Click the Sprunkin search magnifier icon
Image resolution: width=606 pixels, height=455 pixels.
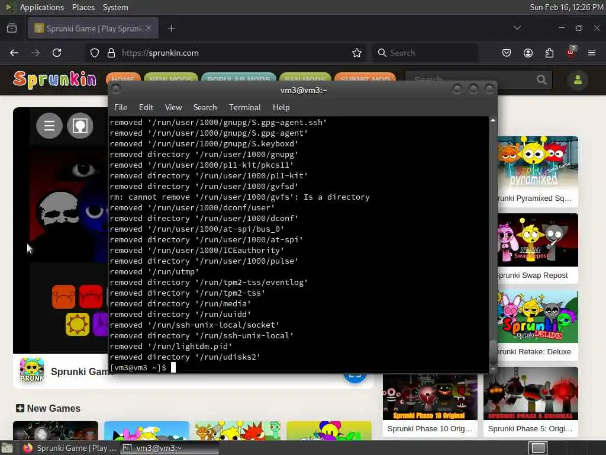(x=541, y=80)
